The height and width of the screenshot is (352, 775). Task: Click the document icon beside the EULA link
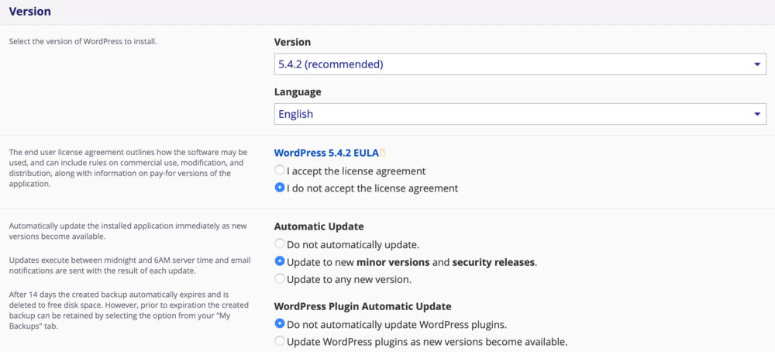383,154
